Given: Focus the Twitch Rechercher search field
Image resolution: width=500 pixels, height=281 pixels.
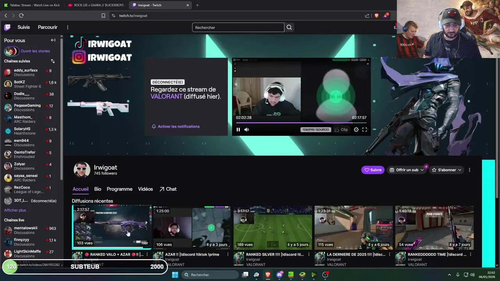Looking at the screenshot, I should coord(238,27).
